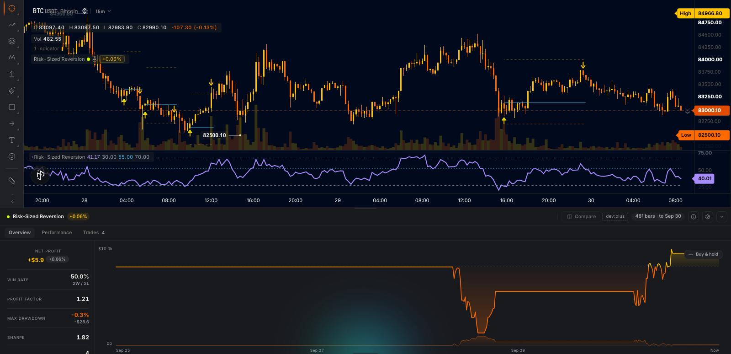Image resolution: width=731 pixels, height=354 pixels.
Task: Click the Risk-Sized Reversion strategy title in panel
Action: pyautogui.click(x=38, y=217)
